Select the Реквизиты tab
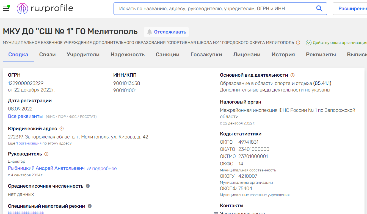Image resolution: width=367 pixels, height=214 pixels. coord(321,54)
